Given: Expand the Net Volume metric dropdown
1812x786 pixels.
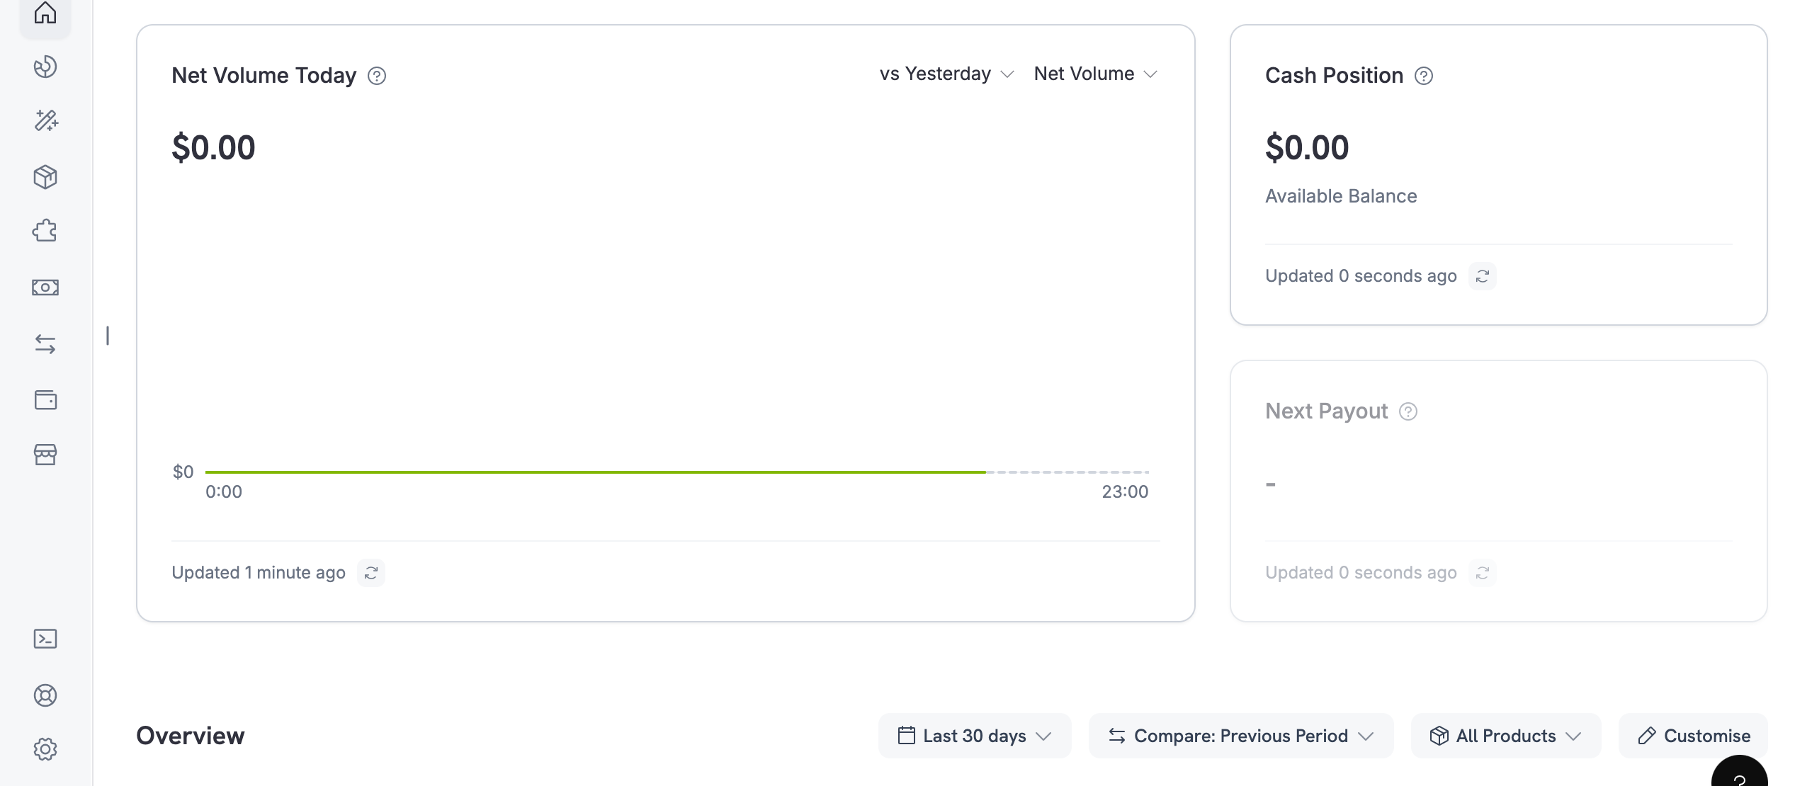Looking at the screenshot, I should (1096, 74).
